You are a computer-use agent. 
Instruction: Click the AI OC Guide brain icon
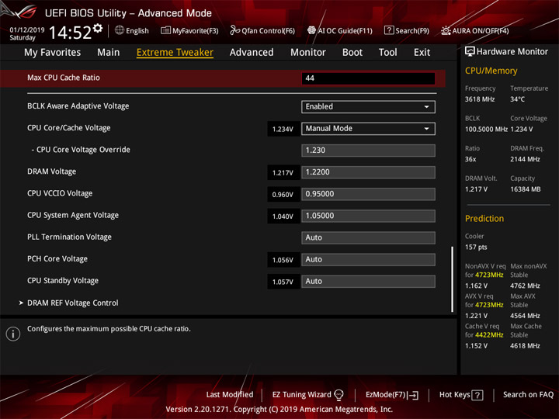[311, 30]
